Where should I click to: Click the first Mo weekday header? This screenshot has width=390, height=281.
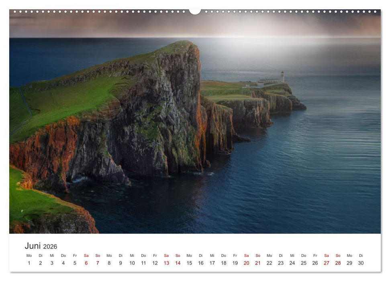pyautogui.click(x=29, y=255)
